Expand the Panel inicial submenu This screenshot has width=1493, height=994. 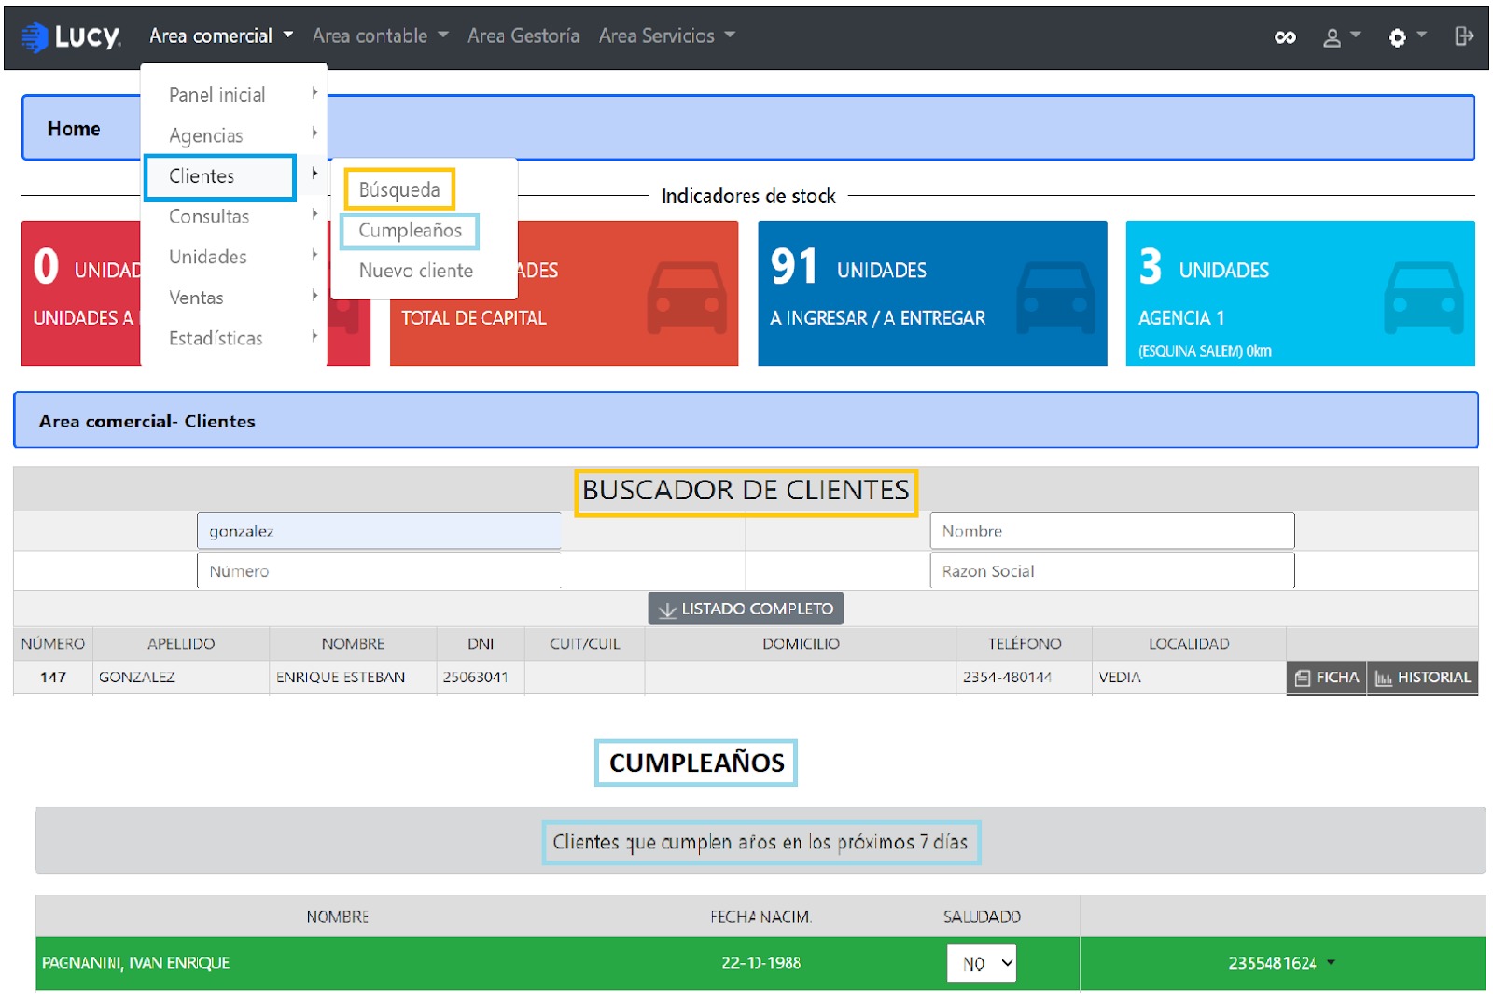(233, 94)
